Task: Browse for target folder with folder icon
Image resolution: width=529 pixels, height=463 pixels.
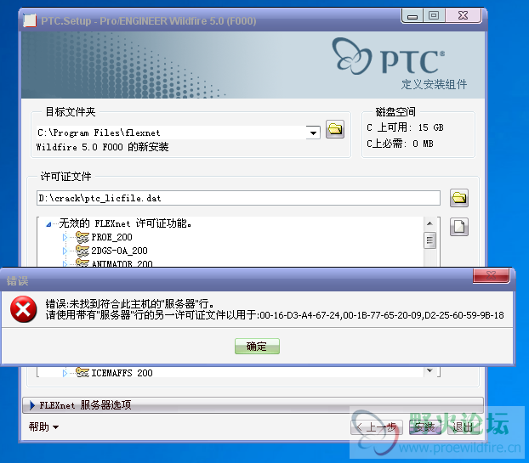Action: tap(335, 129)
